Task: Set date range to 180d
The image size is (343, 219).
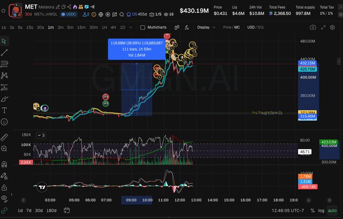Action: [x=52, y=211]
